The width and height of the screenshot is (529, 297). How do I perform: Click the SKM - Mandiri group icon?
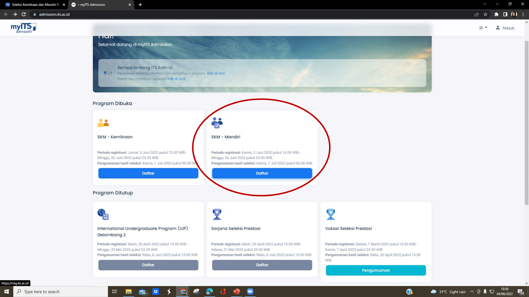pos(217,123)
